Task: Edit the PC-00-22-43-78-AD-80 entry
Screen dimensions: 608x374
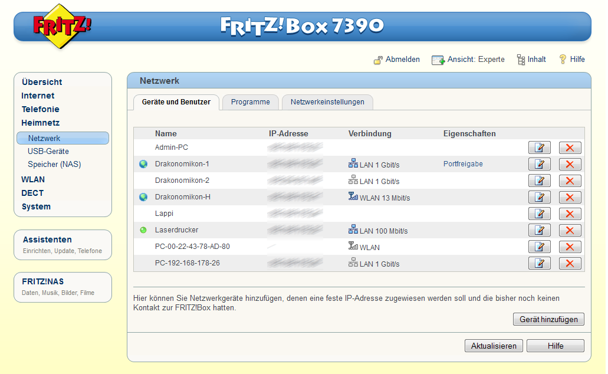Action: [540, 247]
